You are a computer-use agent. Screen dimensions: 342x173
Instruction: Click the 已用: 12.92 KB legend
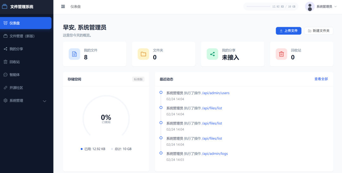click(93, 149)
